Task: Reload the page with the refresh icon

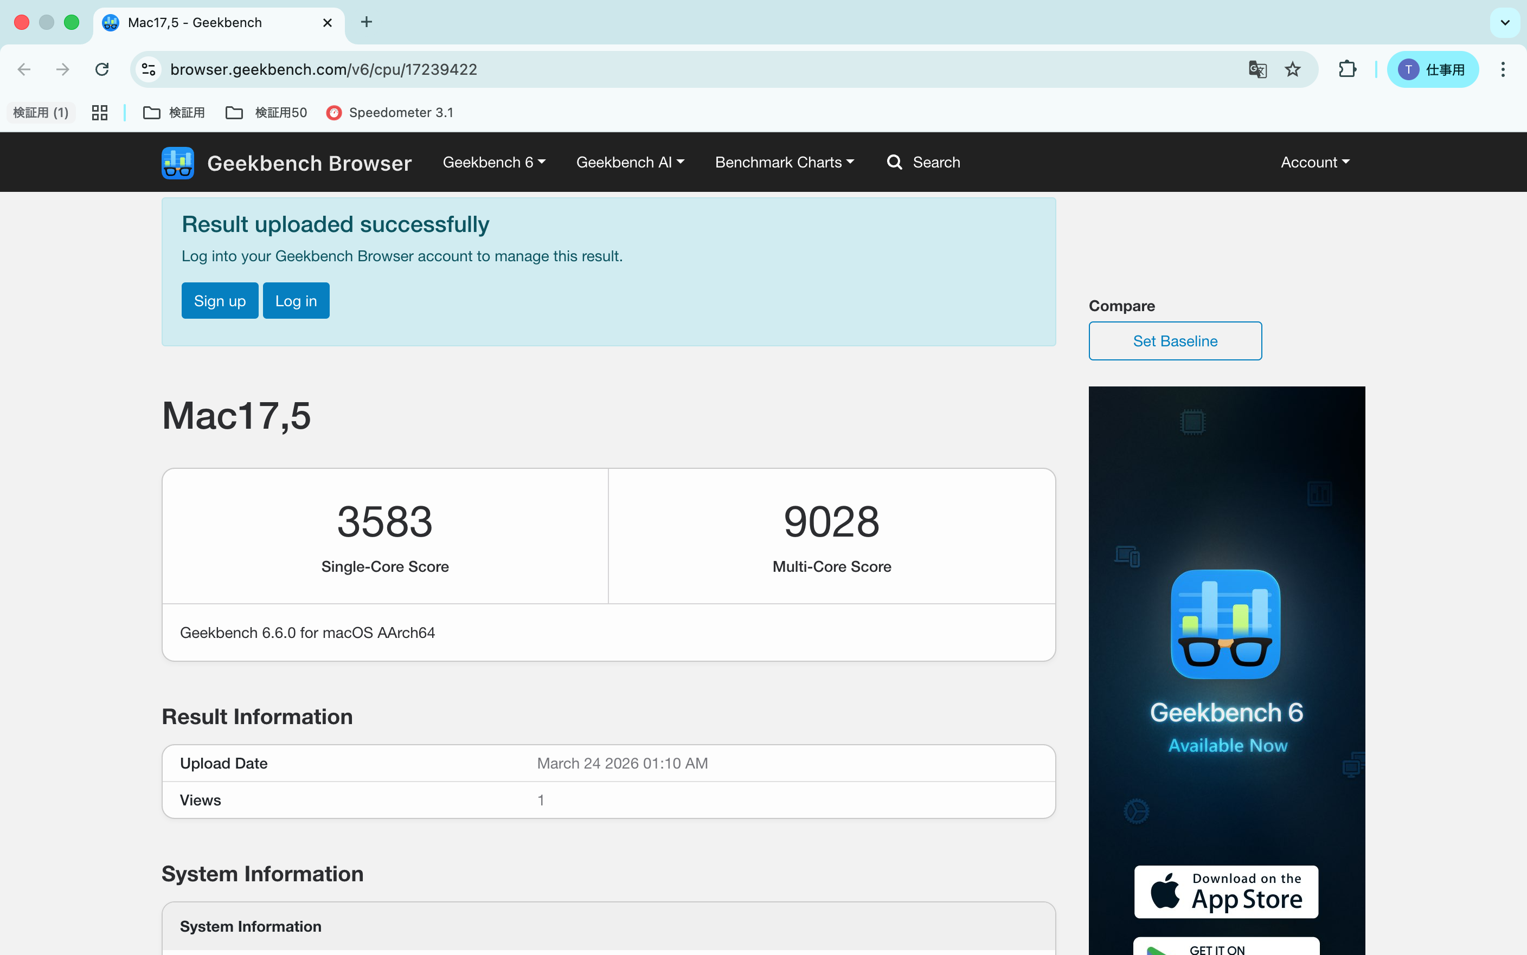Action: coord(102,69)
